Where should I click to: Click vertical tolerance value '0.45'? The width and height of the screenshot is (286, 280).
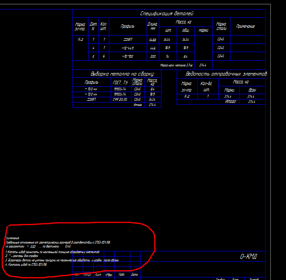coord(68,247)
